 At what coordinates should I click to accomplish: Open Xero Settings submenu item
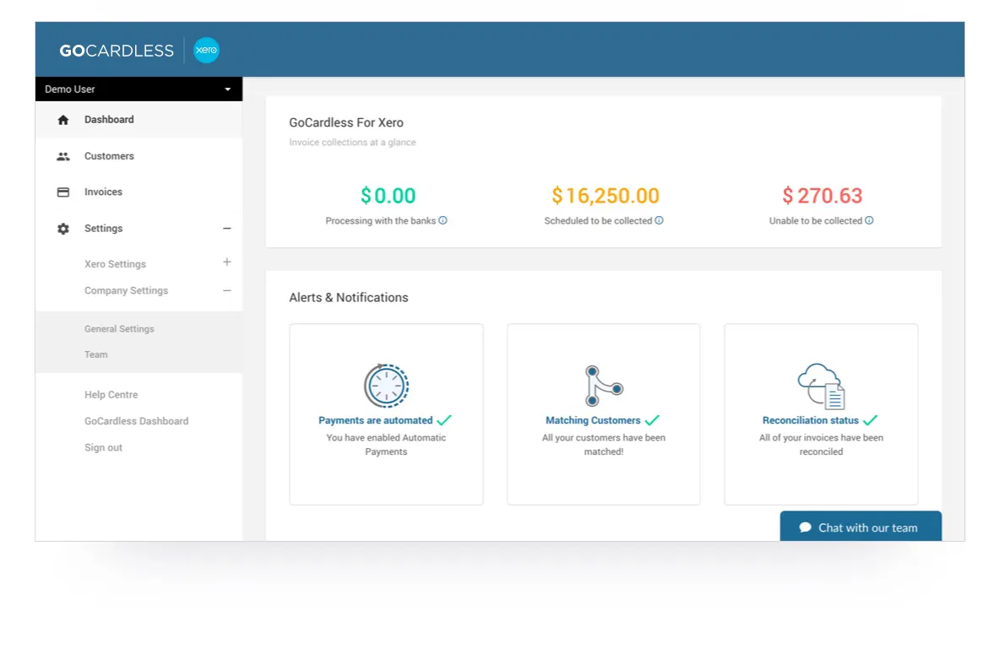(116, 264)
